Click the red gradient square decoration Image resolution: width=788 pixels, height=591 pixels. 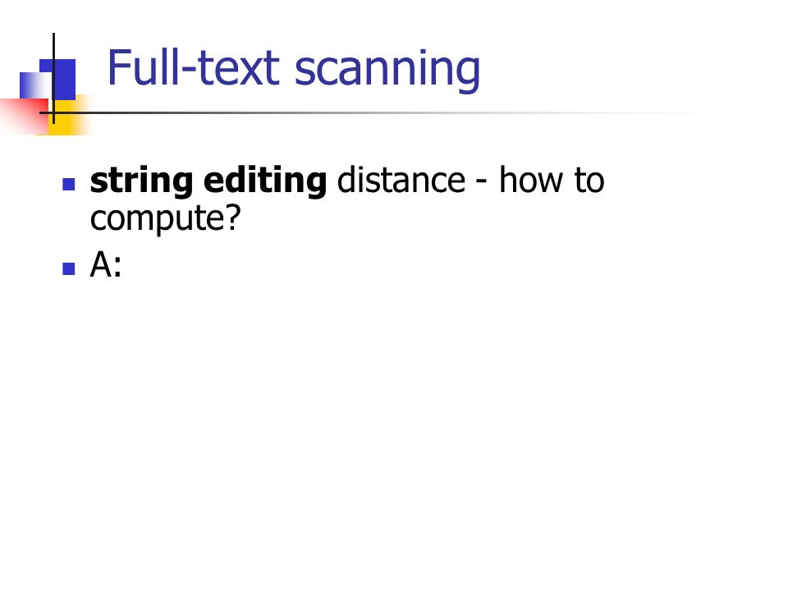coord(24,116)
